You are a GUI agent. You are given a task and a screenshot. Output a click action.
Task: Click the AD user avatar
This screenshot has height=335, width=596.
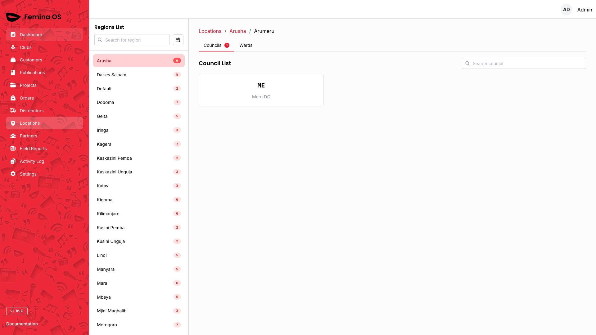567,10
